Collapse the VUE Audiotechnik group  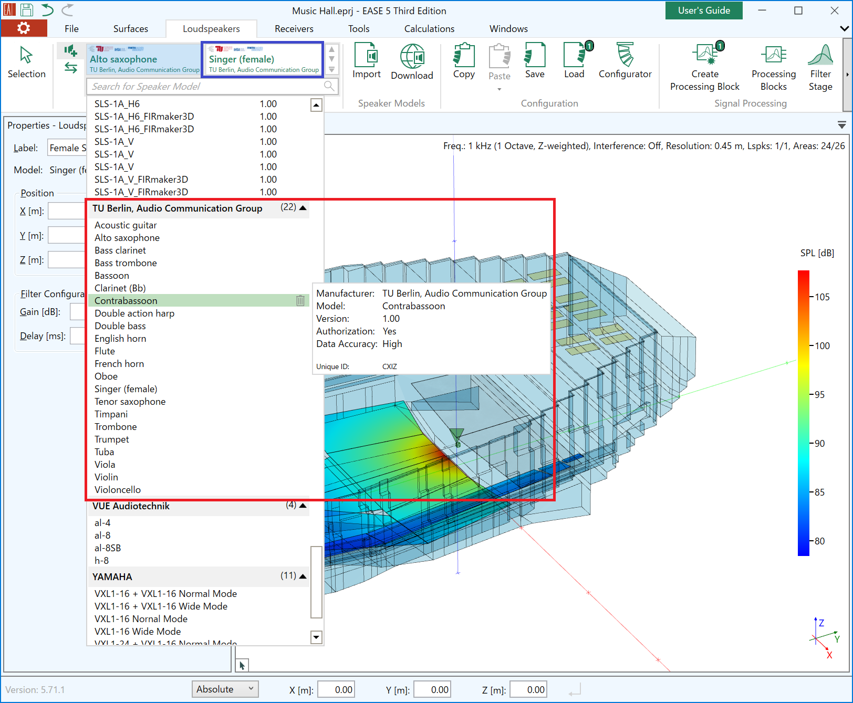pos(303,506)
